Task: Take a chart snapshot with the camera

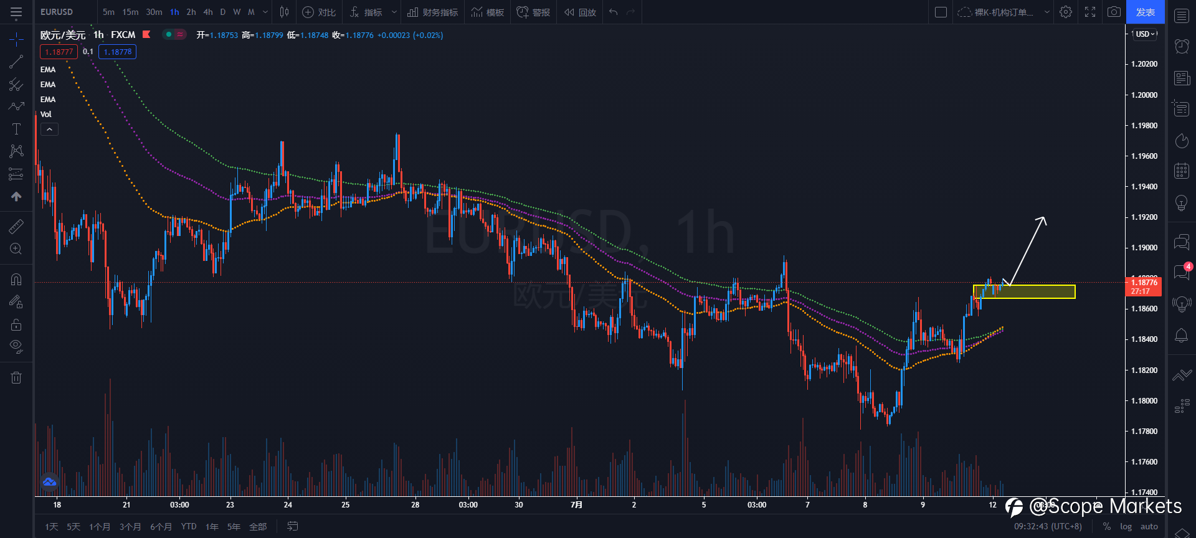Action: 1114,12
